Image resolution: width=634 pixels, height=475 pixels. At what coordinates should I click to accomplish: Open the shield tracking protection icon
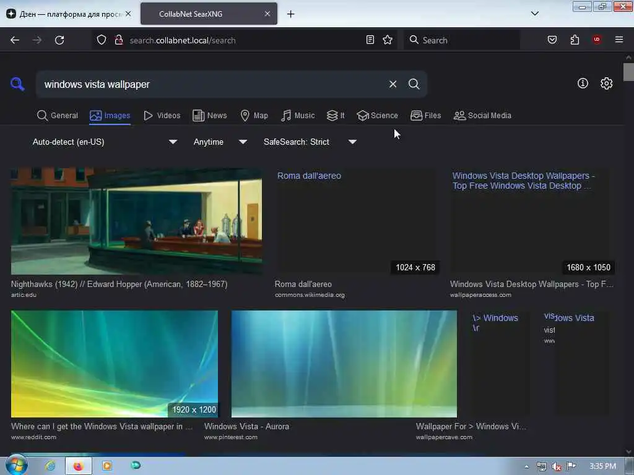coord(102,40)
